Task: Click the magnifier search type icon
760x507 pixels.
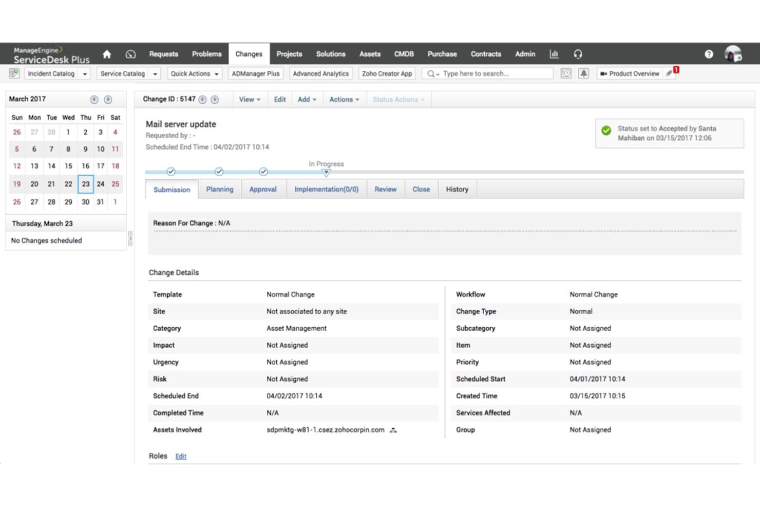Action: point(433,73)
